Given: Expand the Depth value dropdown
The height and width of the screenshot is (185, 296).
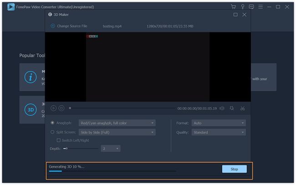Looking at the screenshot, I should [111, 149].
